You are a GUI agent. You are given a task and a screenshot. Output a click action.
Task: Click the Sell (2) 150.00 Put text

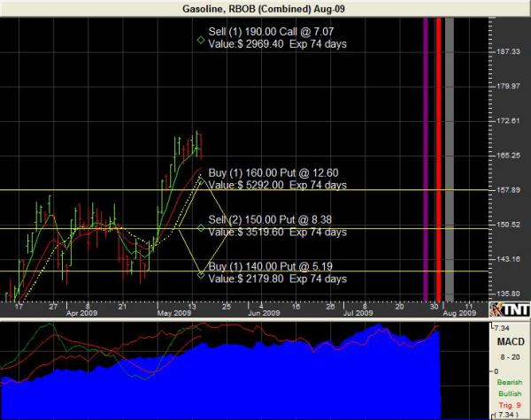[x=254, y=220]
